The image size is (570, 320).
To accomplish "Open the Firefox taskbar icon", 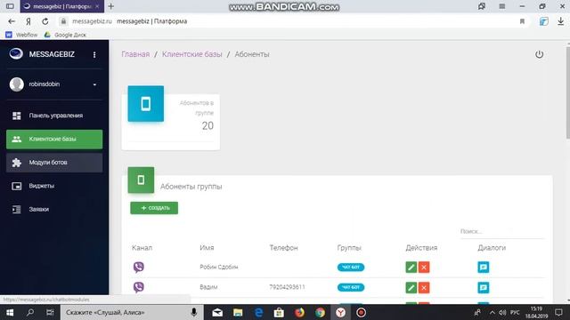I will (299, 312).
